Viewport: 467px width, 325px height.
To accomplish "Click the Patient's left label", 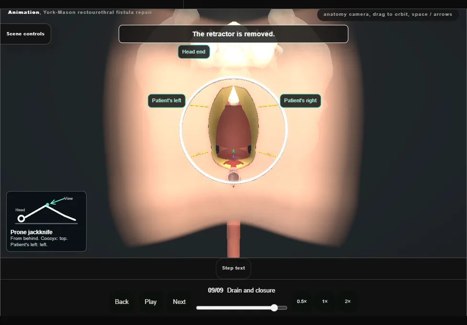I will coord(167,100).
